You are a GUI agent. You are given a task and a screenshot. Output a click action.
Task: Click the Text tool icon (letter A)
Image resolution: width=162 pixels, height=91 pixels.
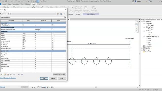point(28,1)
